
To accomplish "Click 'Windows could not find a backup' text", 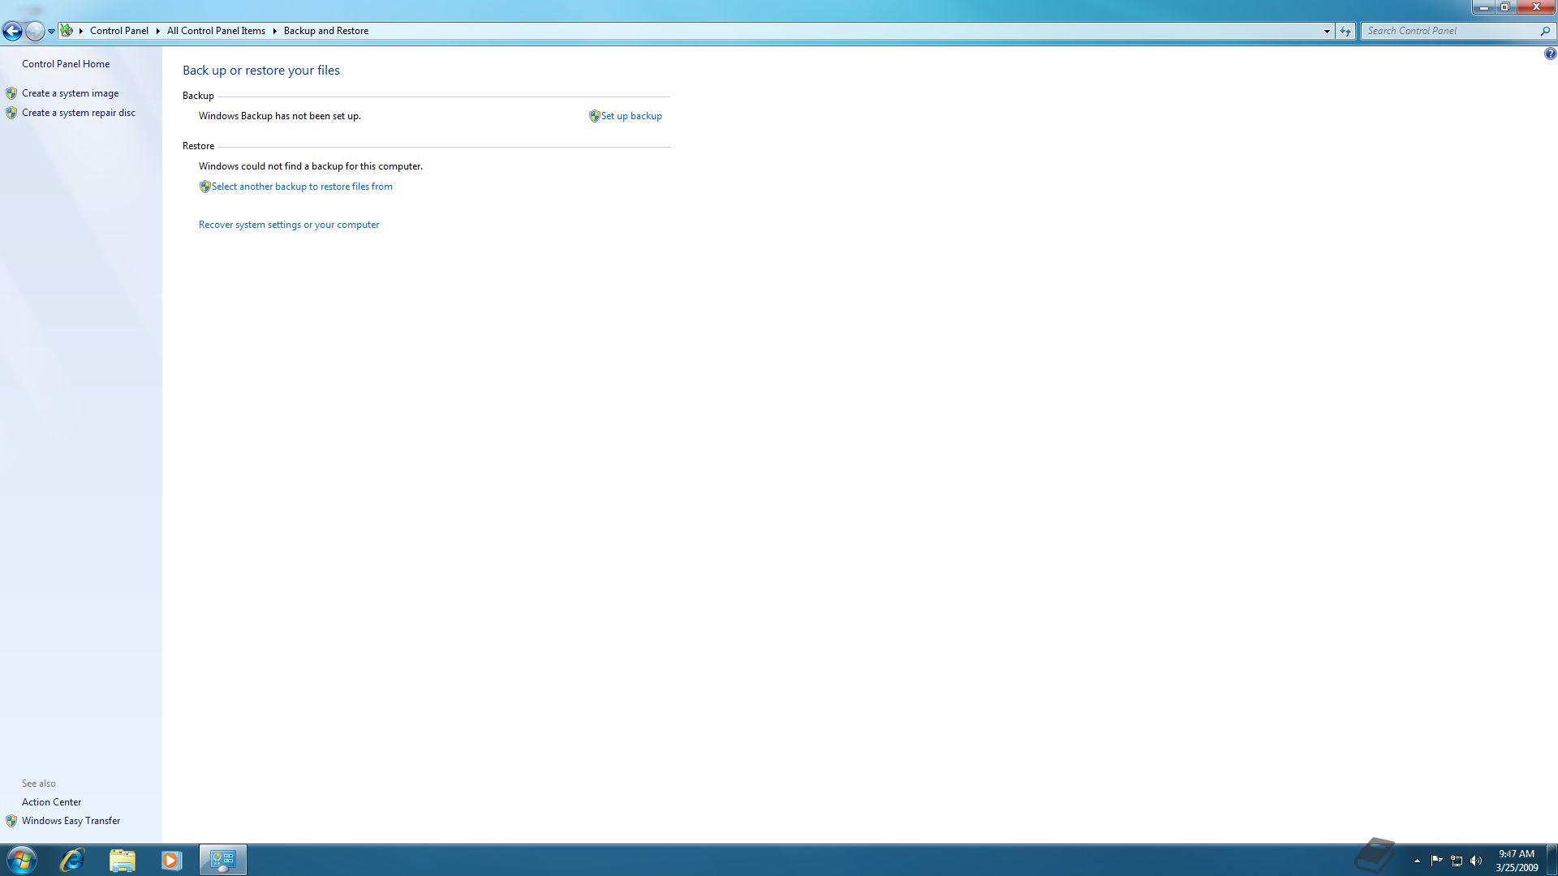I will click(x=311, y=166).
